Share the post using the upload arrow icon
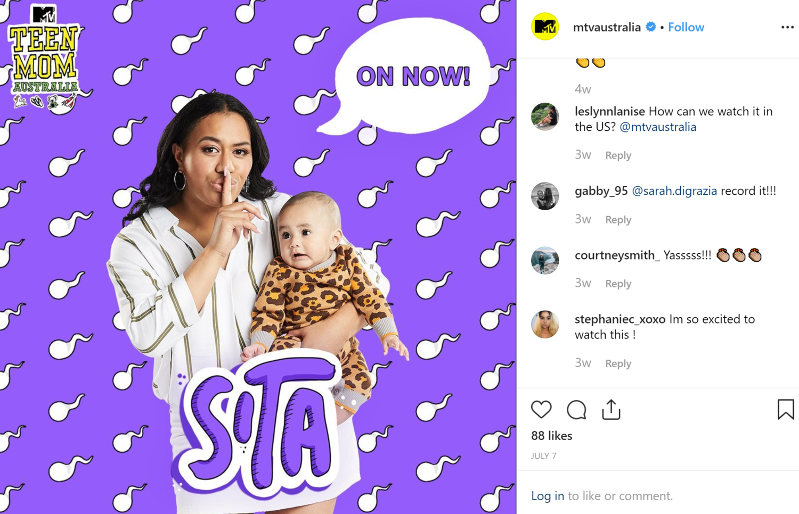Image resolution: width=799 pixels, height=514 pixels. pos(611,409)
